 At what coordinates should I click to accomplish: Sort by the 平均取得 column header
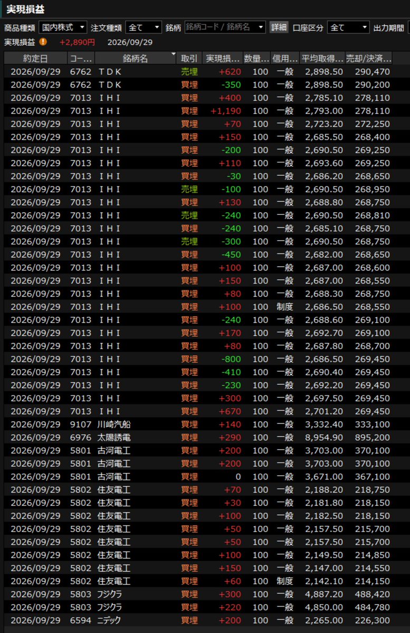[x=322, y=58]
